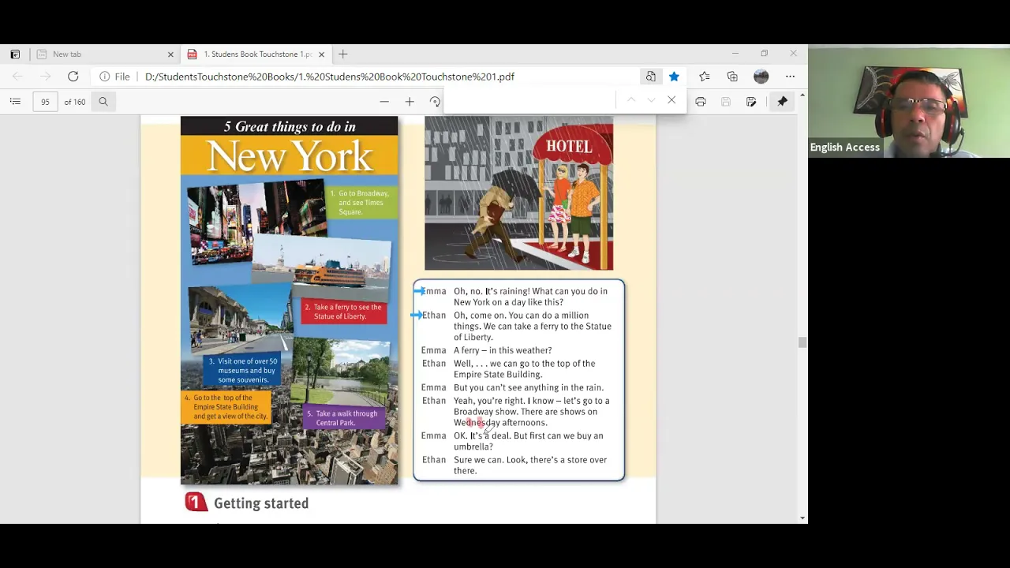Go to next find result arrow
Image resolution: width=1010 pixels, height=568 pixels.
(x=651, y=100)
